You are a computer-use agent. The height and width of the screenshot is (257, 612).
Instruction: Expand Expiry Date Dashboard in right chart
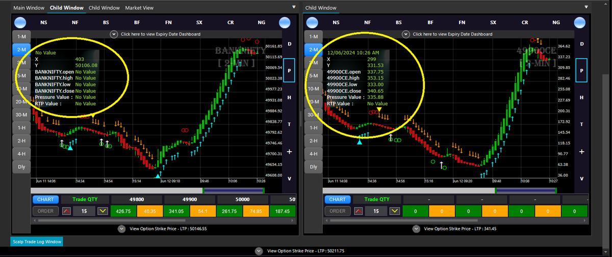coord(406,34)
